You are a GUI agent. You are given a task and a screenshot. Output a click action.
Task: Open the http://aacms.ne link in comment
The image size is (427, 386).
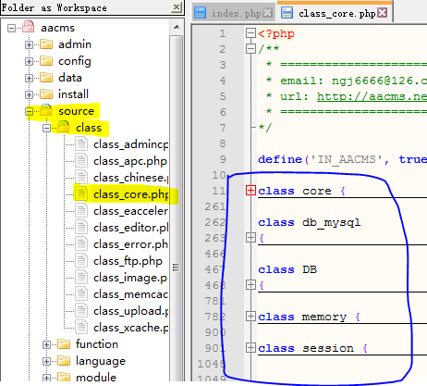[x=372, y=97]
